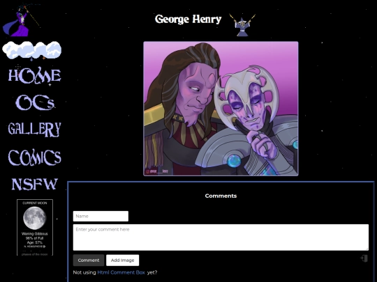Click the Comments heading

(221, 196)
